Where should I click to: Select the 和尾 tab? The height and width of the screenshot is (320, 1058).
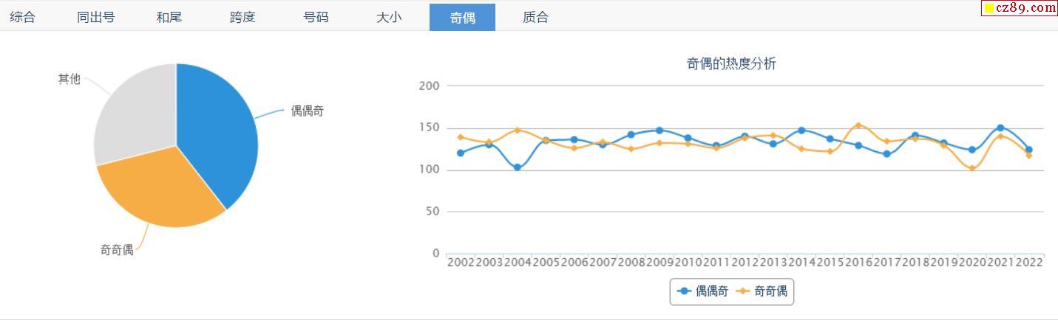tap(169, 17)
